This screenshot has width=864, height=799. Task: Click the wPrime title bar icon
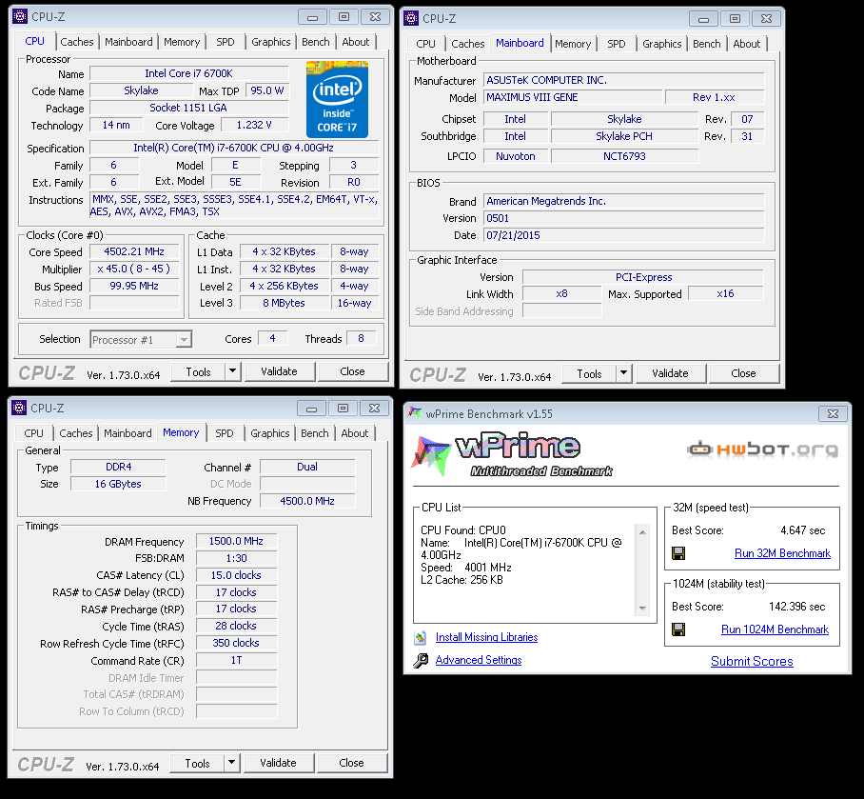[x=414, y=413]
